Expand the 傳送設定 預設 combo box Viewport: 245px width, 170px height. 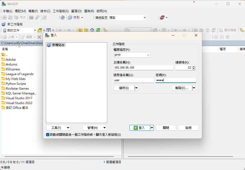click(145, 18)
